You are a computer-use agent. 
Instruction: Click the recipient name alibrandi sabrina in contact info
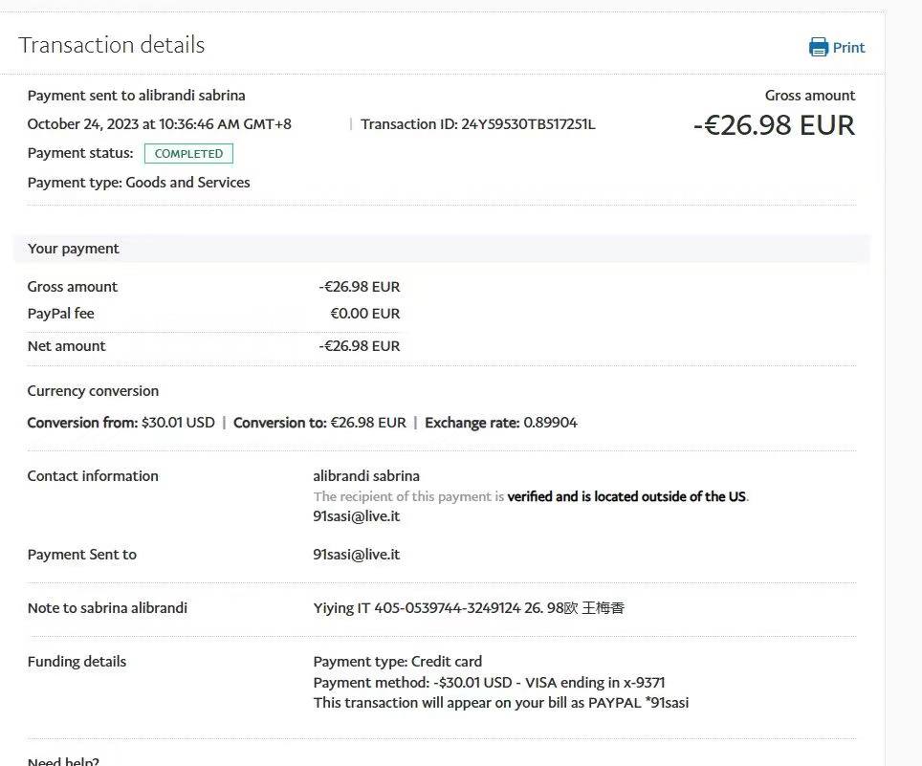pyautogui.click(x=366, y=476)
